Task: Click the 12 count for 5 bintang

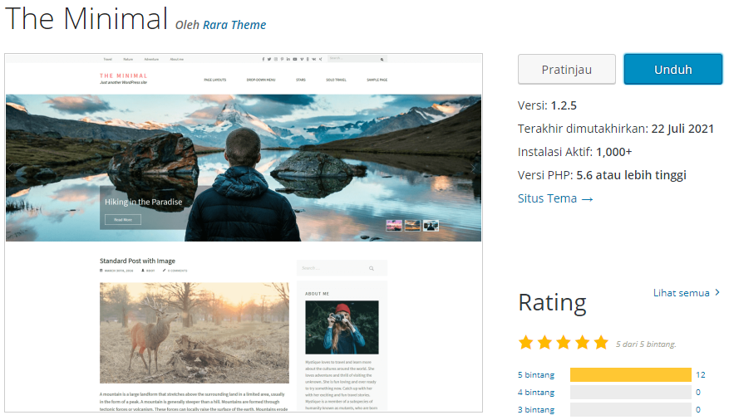Action: (700, 374)
